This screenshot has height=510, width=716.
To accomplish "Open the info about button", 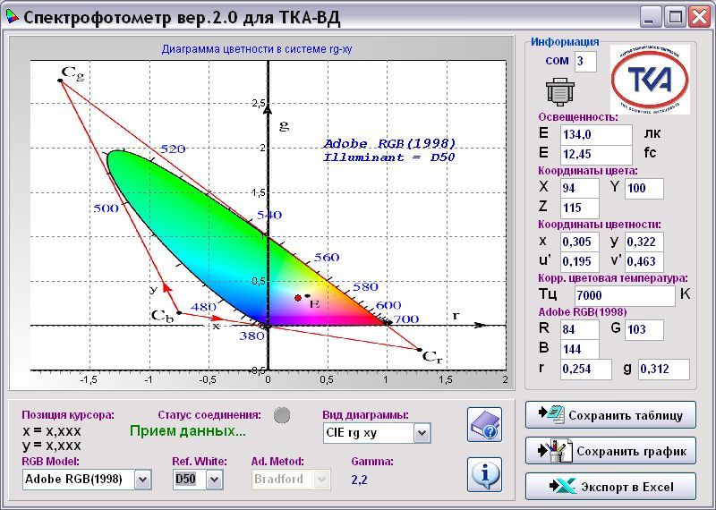I will (x=484, y=473).
